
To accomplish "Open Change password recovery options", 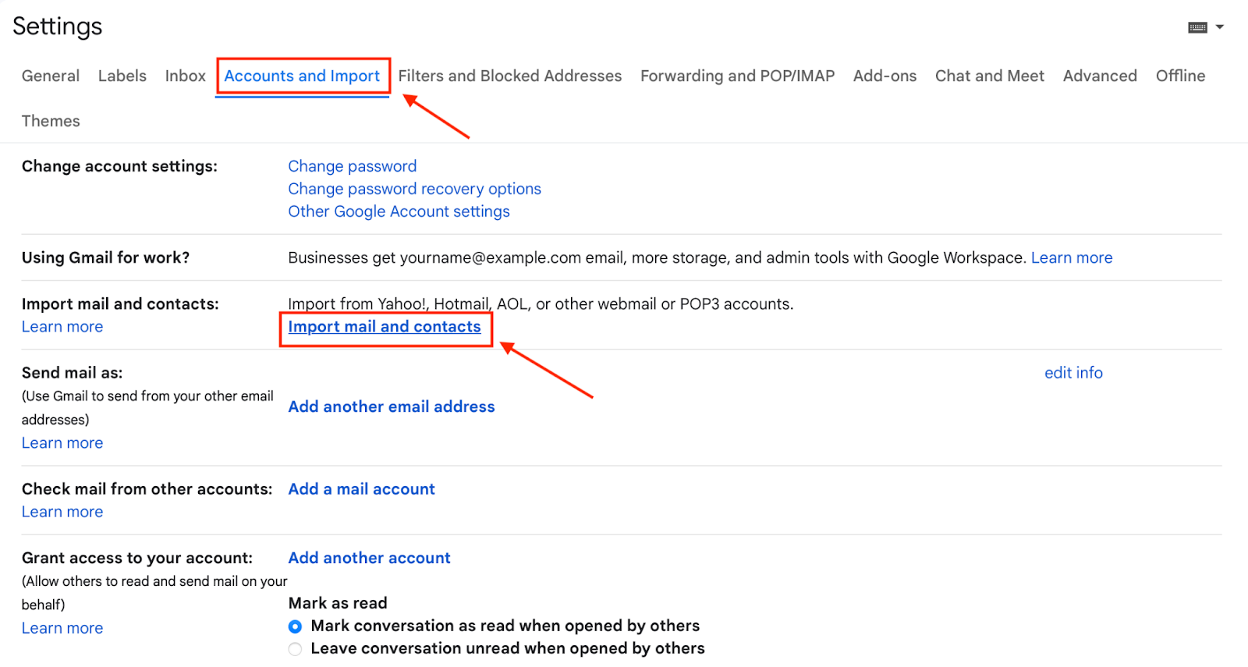I will [414, 188].
